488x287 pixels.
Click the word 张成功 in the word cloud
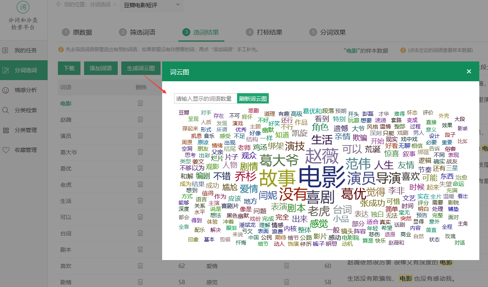point(372,203)
